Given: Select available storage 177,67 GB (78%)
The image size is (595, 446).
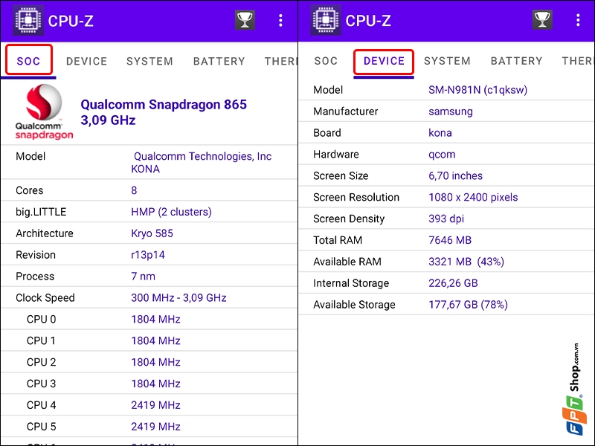Looking at the screenshot, I should click(x=468, y=305).
